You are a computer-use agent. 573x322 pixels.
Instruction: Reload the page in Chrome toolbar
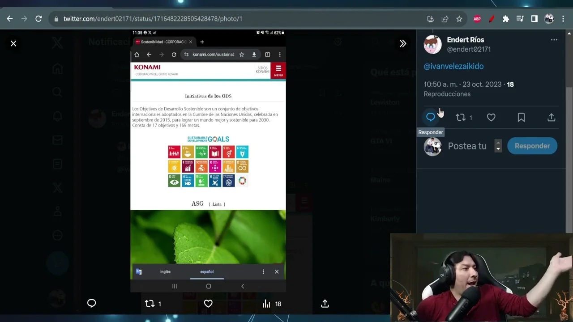coord(38,19)
